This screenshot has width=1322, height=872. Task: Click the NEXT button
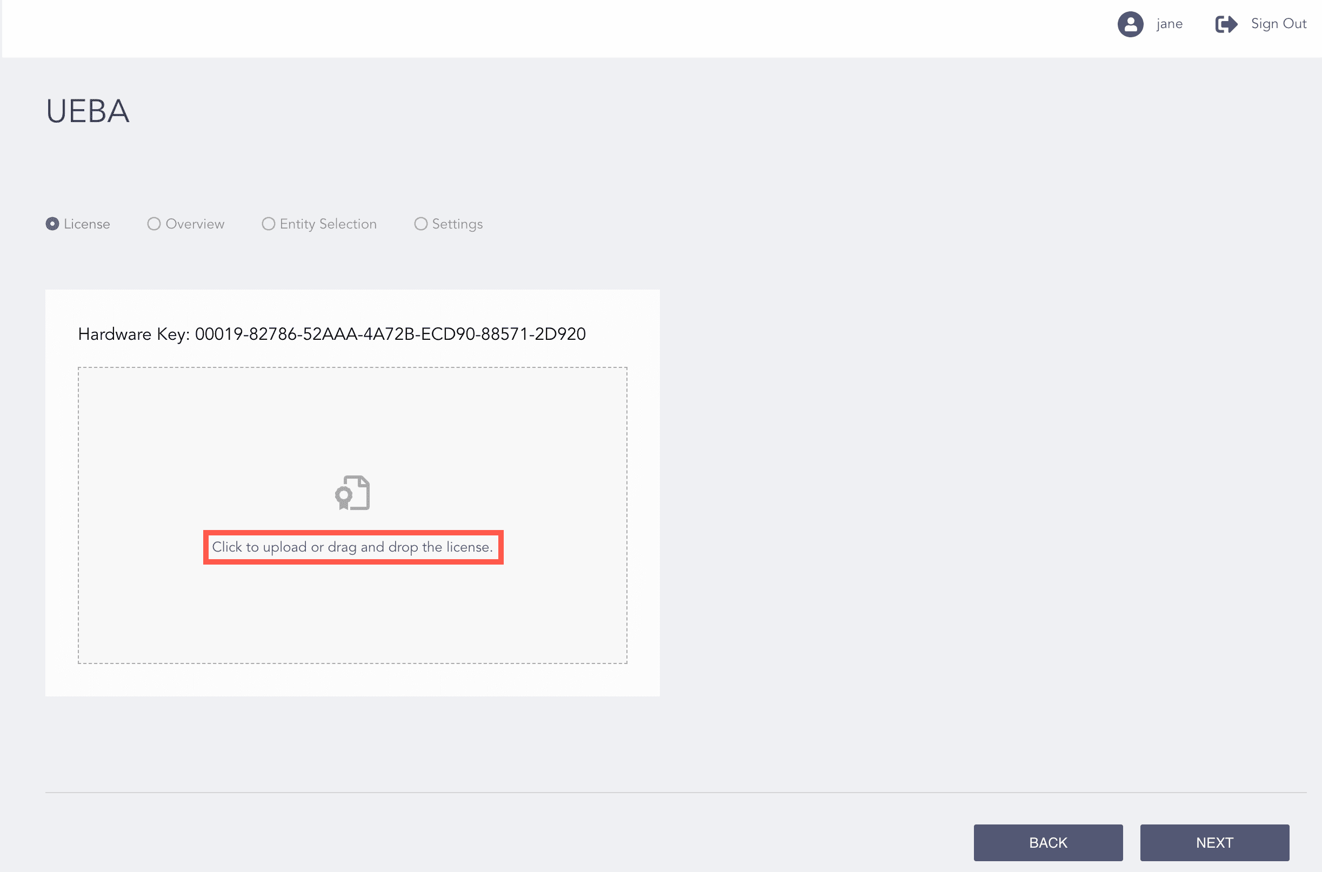pos(1214,842)
